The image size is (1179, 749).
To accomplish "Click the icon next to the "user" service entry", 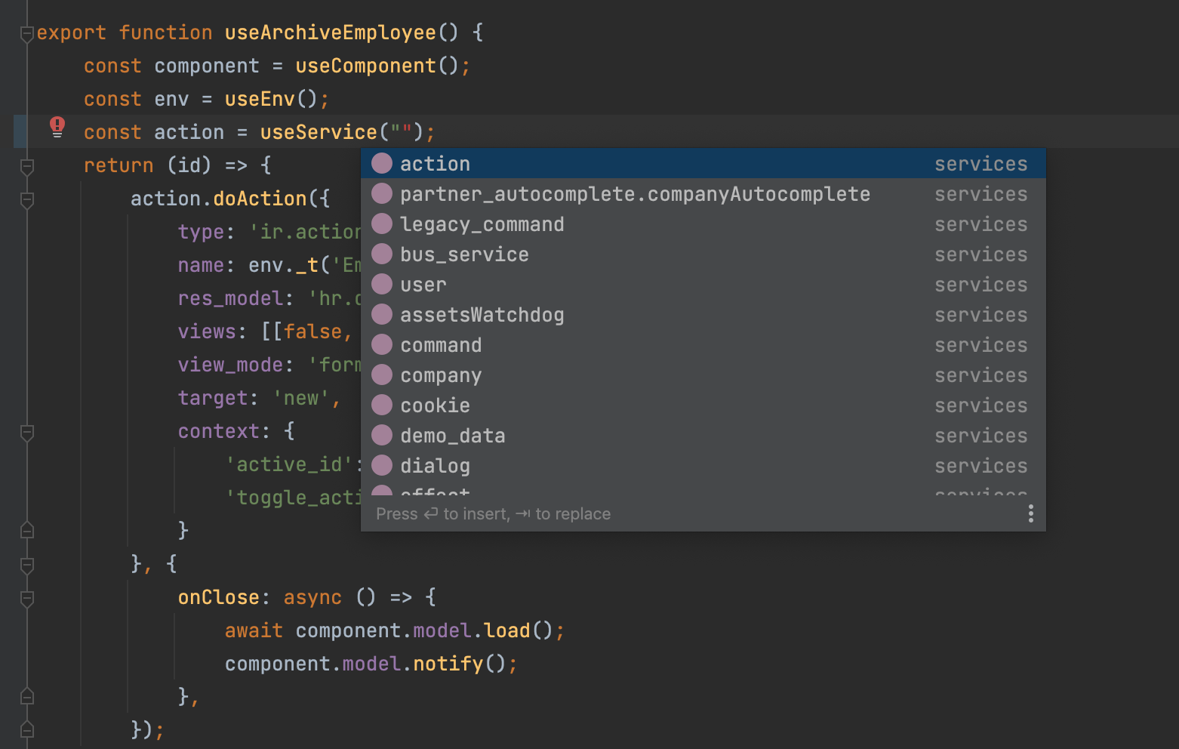I will point(382,283).
